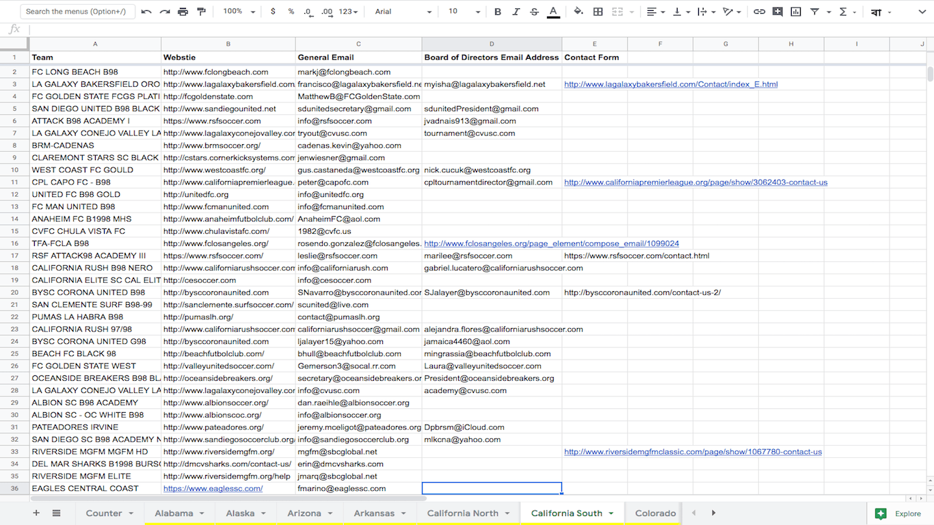This screenshot has width=934, height=525.
Task: Switch to the Arizona sheet tab
Action: pos(304,513)
